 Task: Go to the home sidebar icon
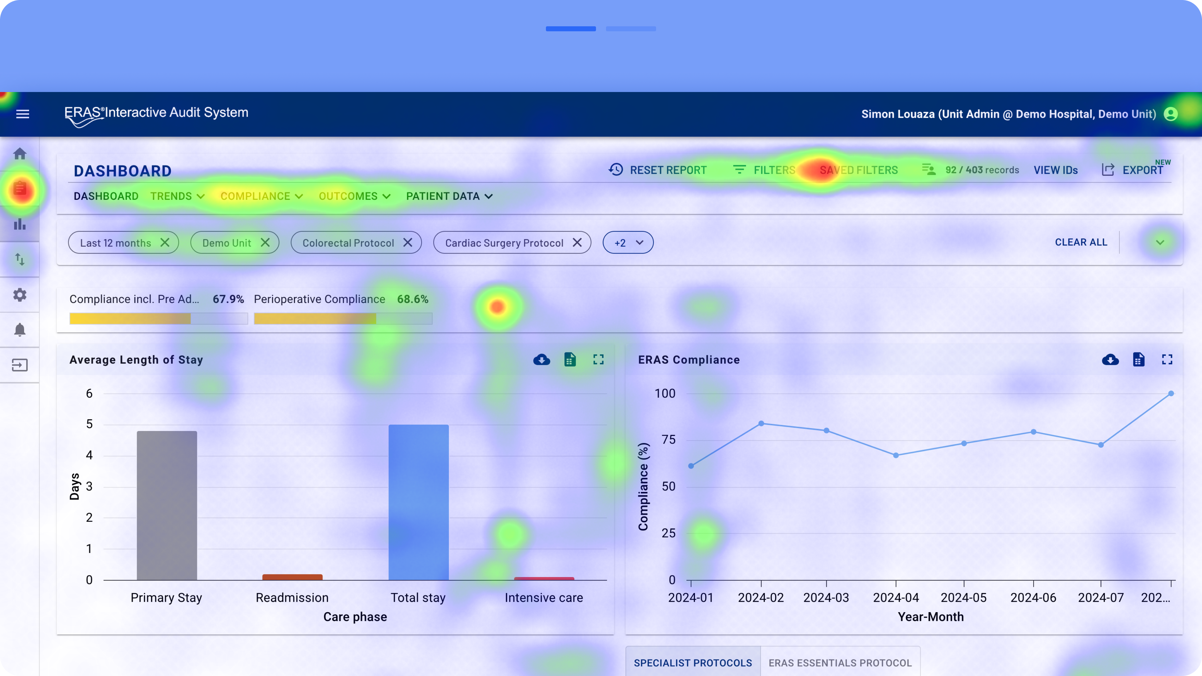point(20,153)
